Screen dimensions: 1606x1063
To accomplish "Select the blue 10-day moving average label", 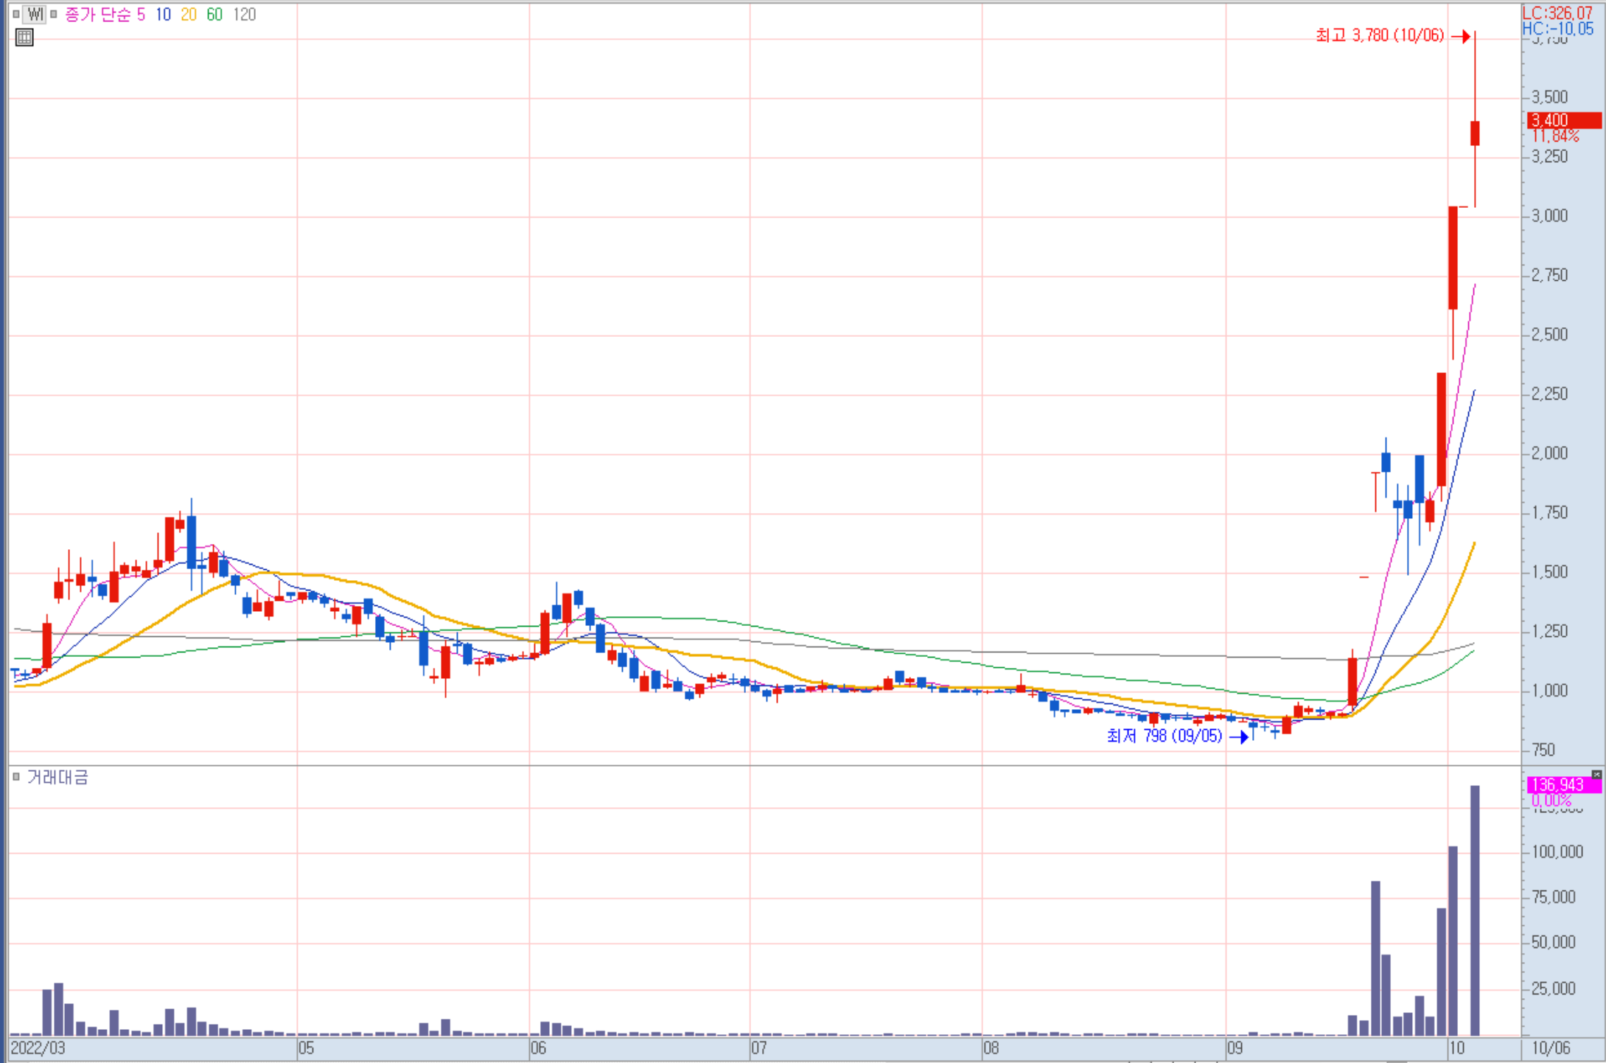I will (163, 15).
